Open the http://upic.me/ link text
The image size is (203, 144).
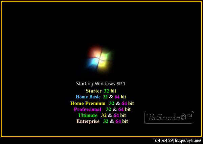(188, 141)
